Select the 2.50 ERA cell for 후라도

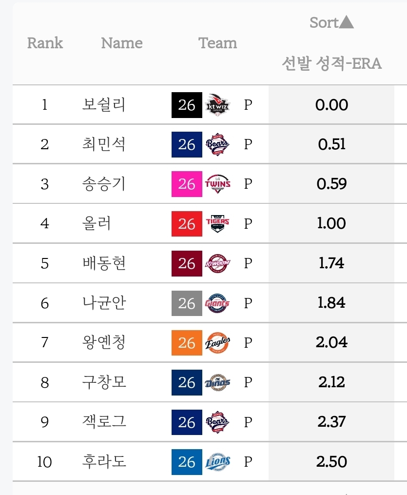tap(331, 461)
